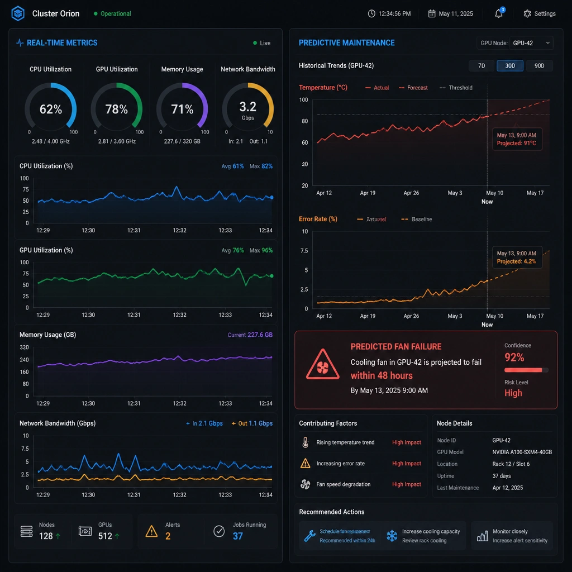The image size is (572, 572).
Task: Click the calendar icon beside May 11, 2025
Action: point(432,13)
